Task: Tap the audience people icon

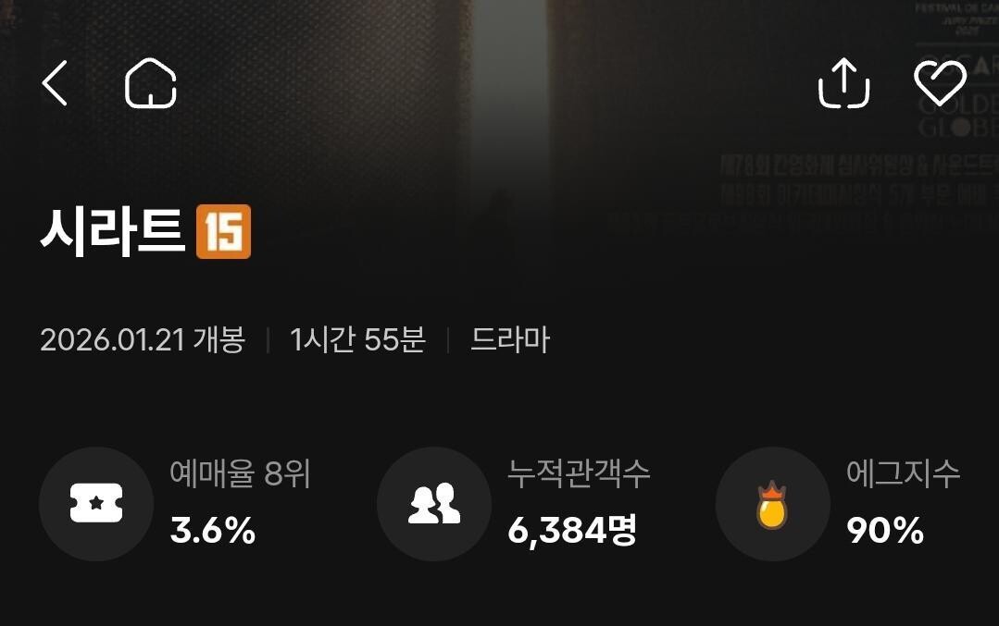Action: [x=434, y=503]
